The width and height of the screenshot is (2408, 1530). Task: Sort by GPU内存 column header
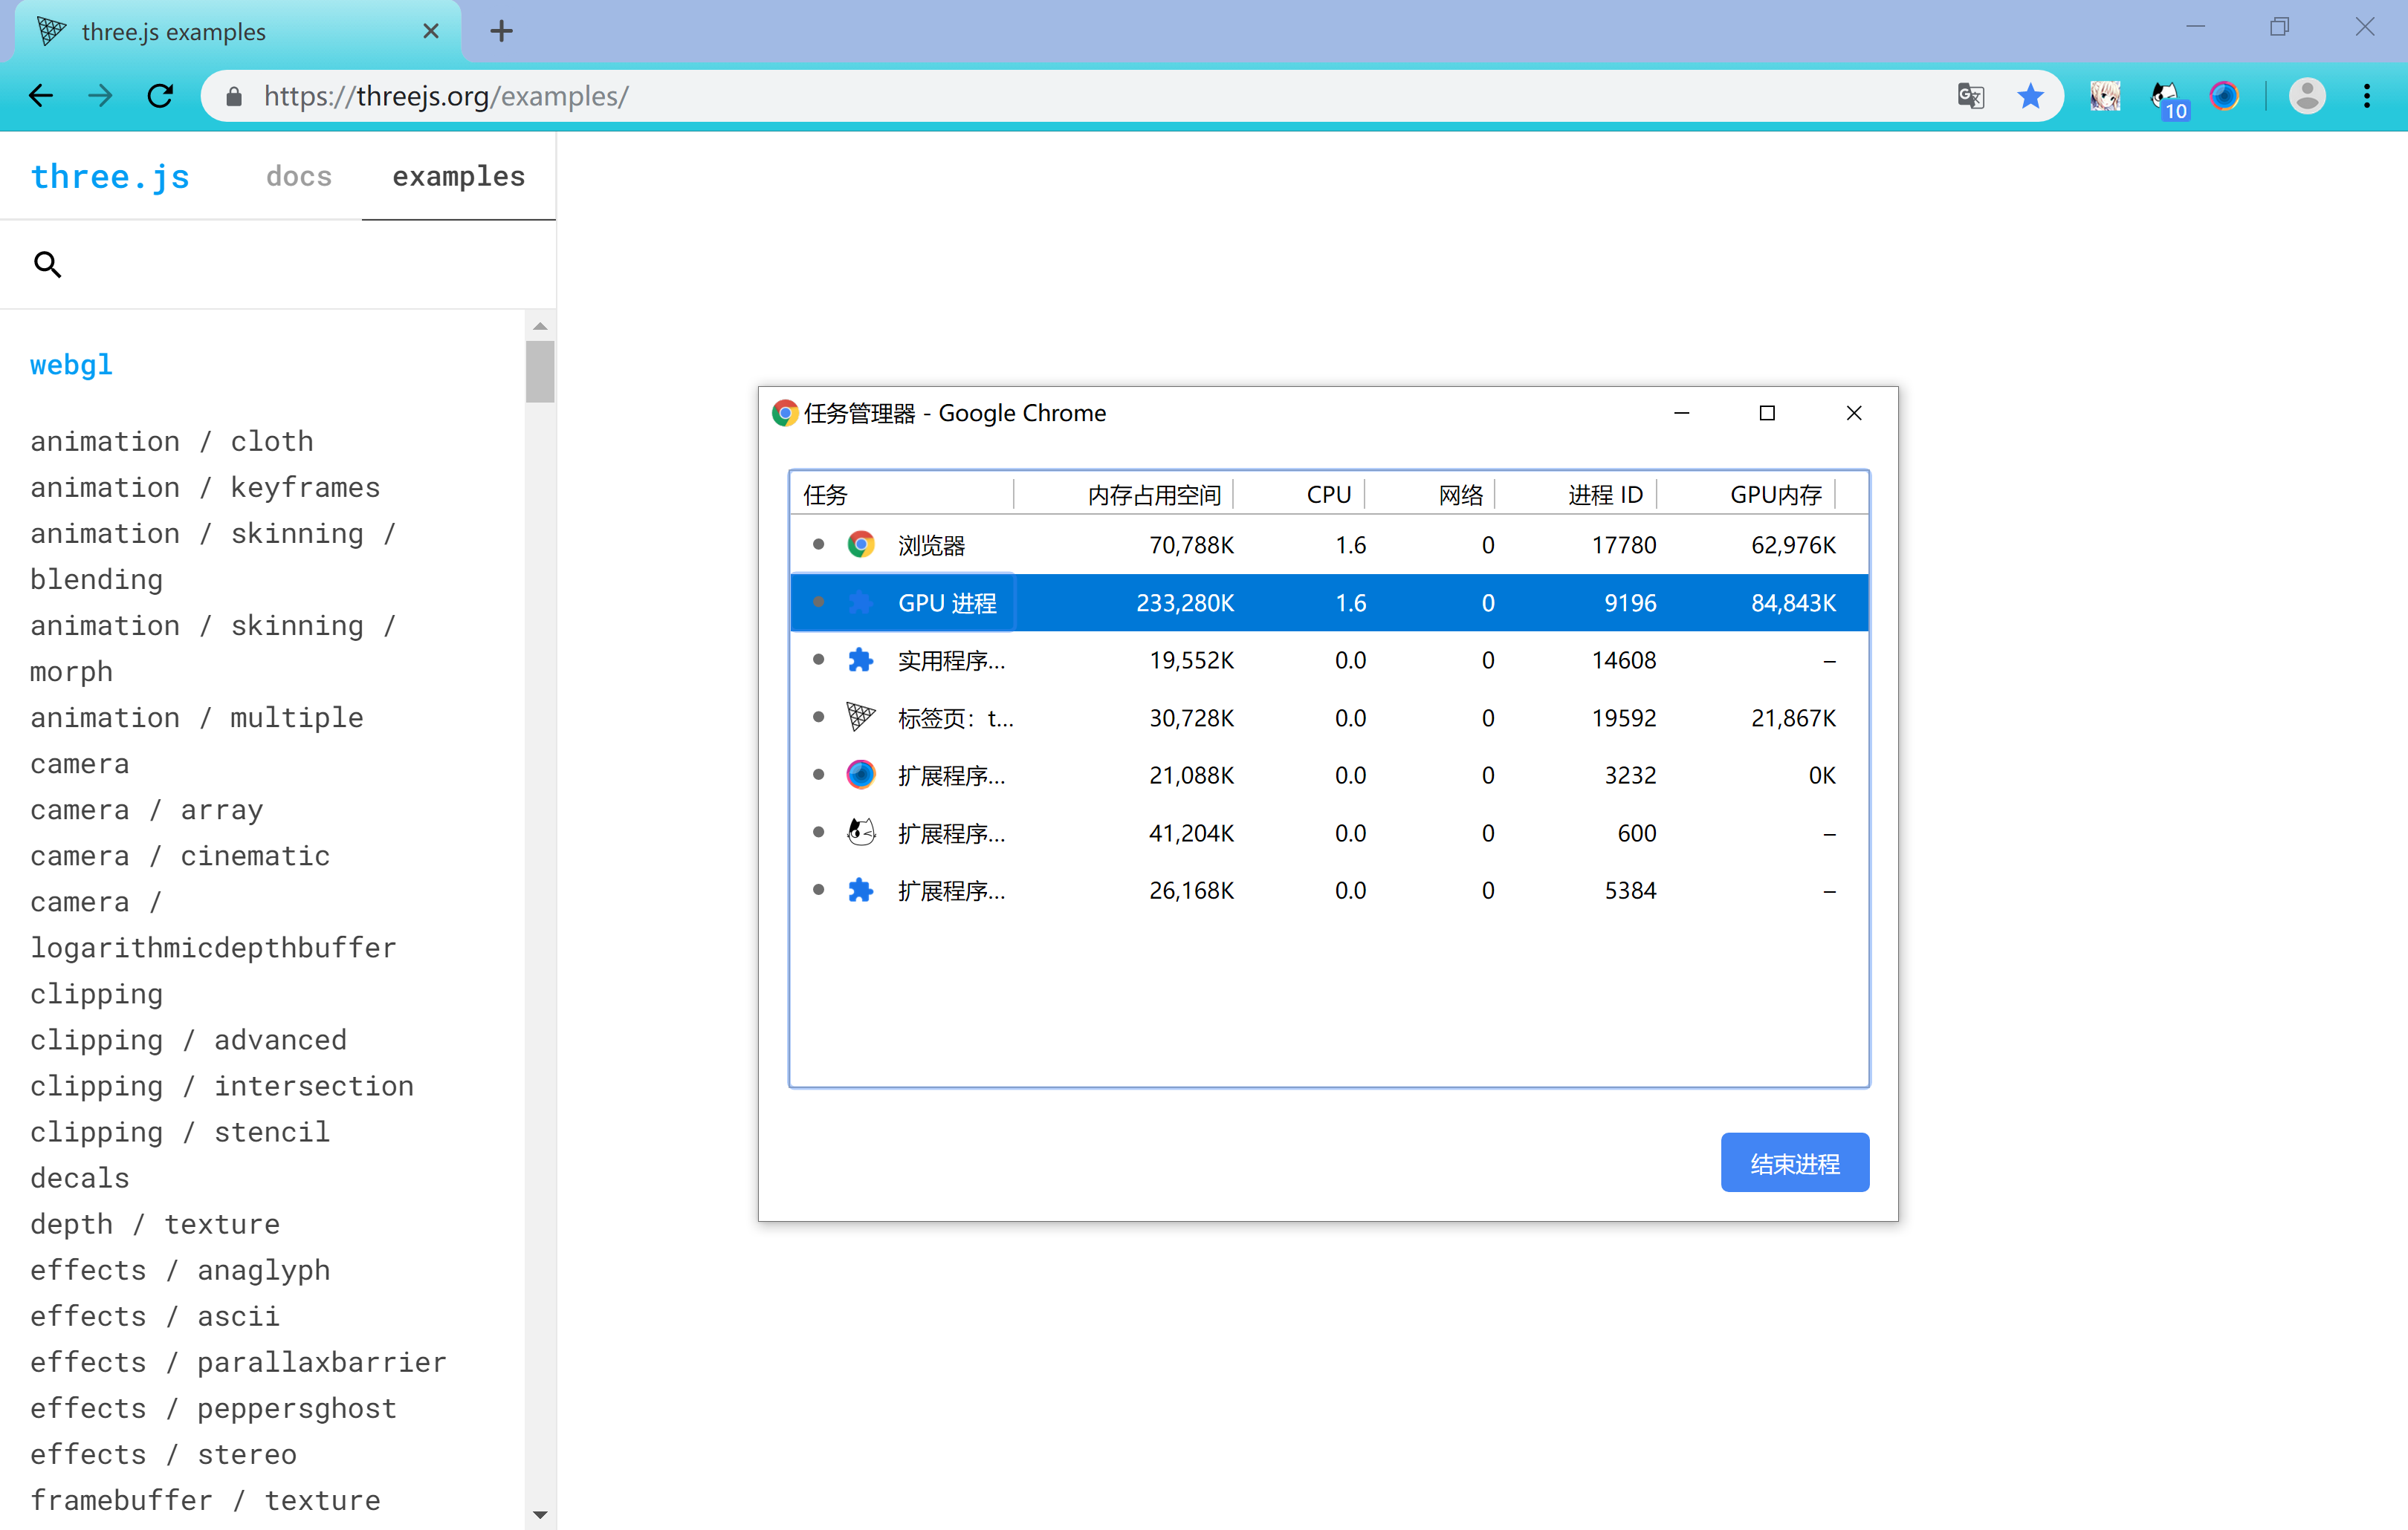click(1775, 495)
